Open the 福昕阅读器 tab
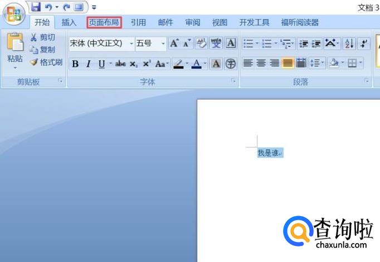This screenshot has height=262, width=380. pos(300,22)
